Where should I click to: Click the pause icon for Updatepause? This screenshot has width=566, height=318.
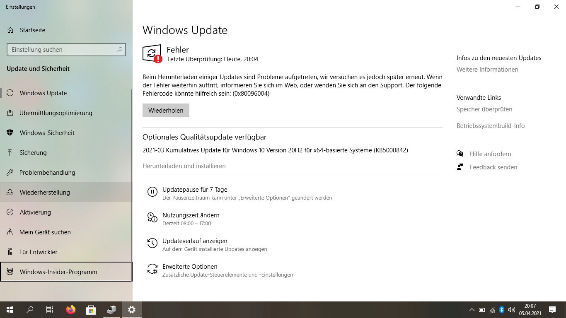tap(152, 192)
